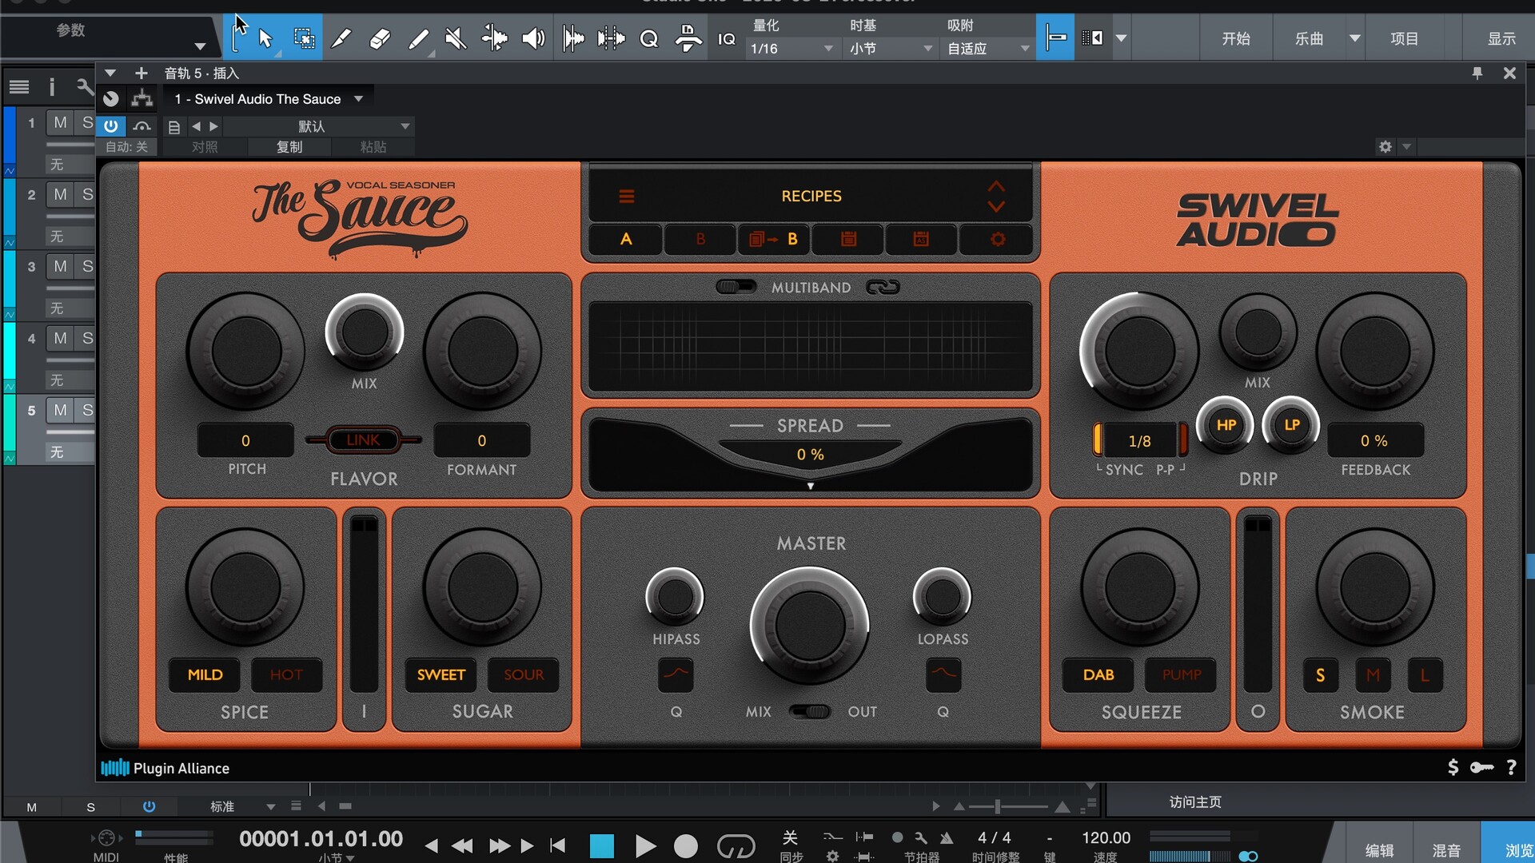Select recipe slot A
The height and width of the screenshot is (863, 1535).
pos(626,239)
